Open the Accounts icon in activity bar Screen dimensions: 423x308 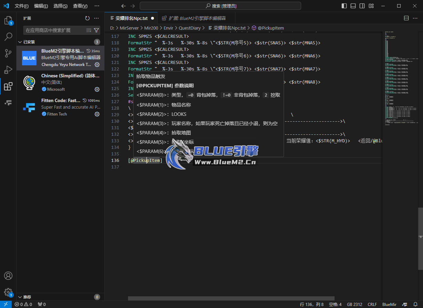[8, 276]
